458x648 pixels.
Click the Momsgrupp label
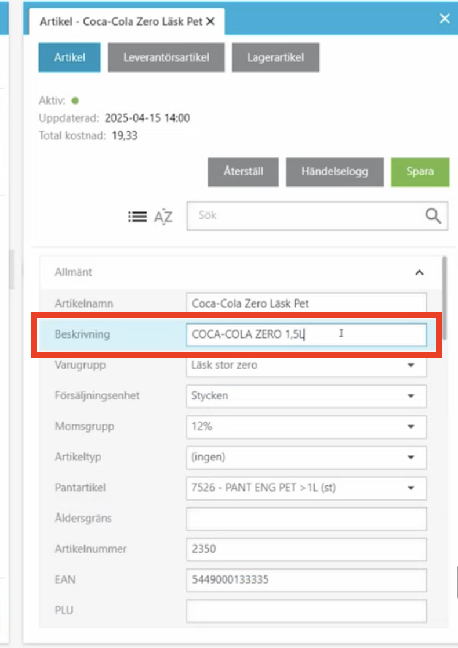click(85, 427)
